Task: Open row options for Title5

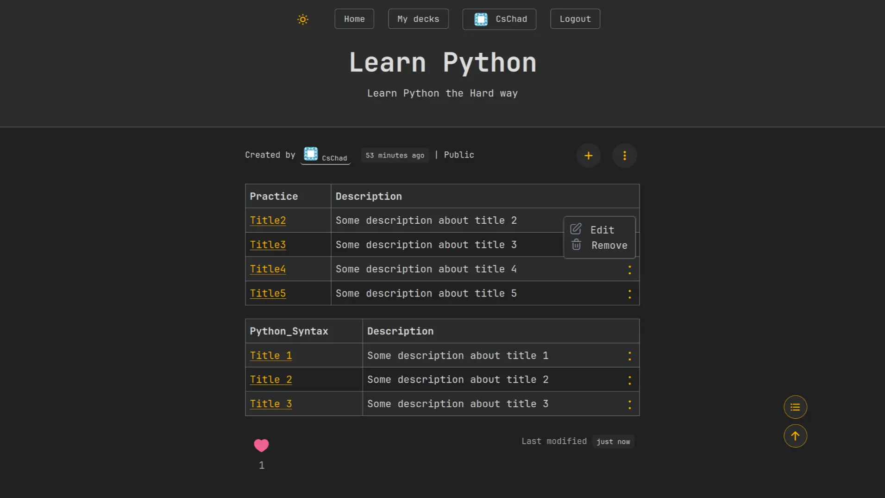Action: [629, 294]
